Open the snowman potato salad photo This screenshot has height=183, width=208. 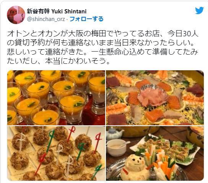(x=155, y=153)
